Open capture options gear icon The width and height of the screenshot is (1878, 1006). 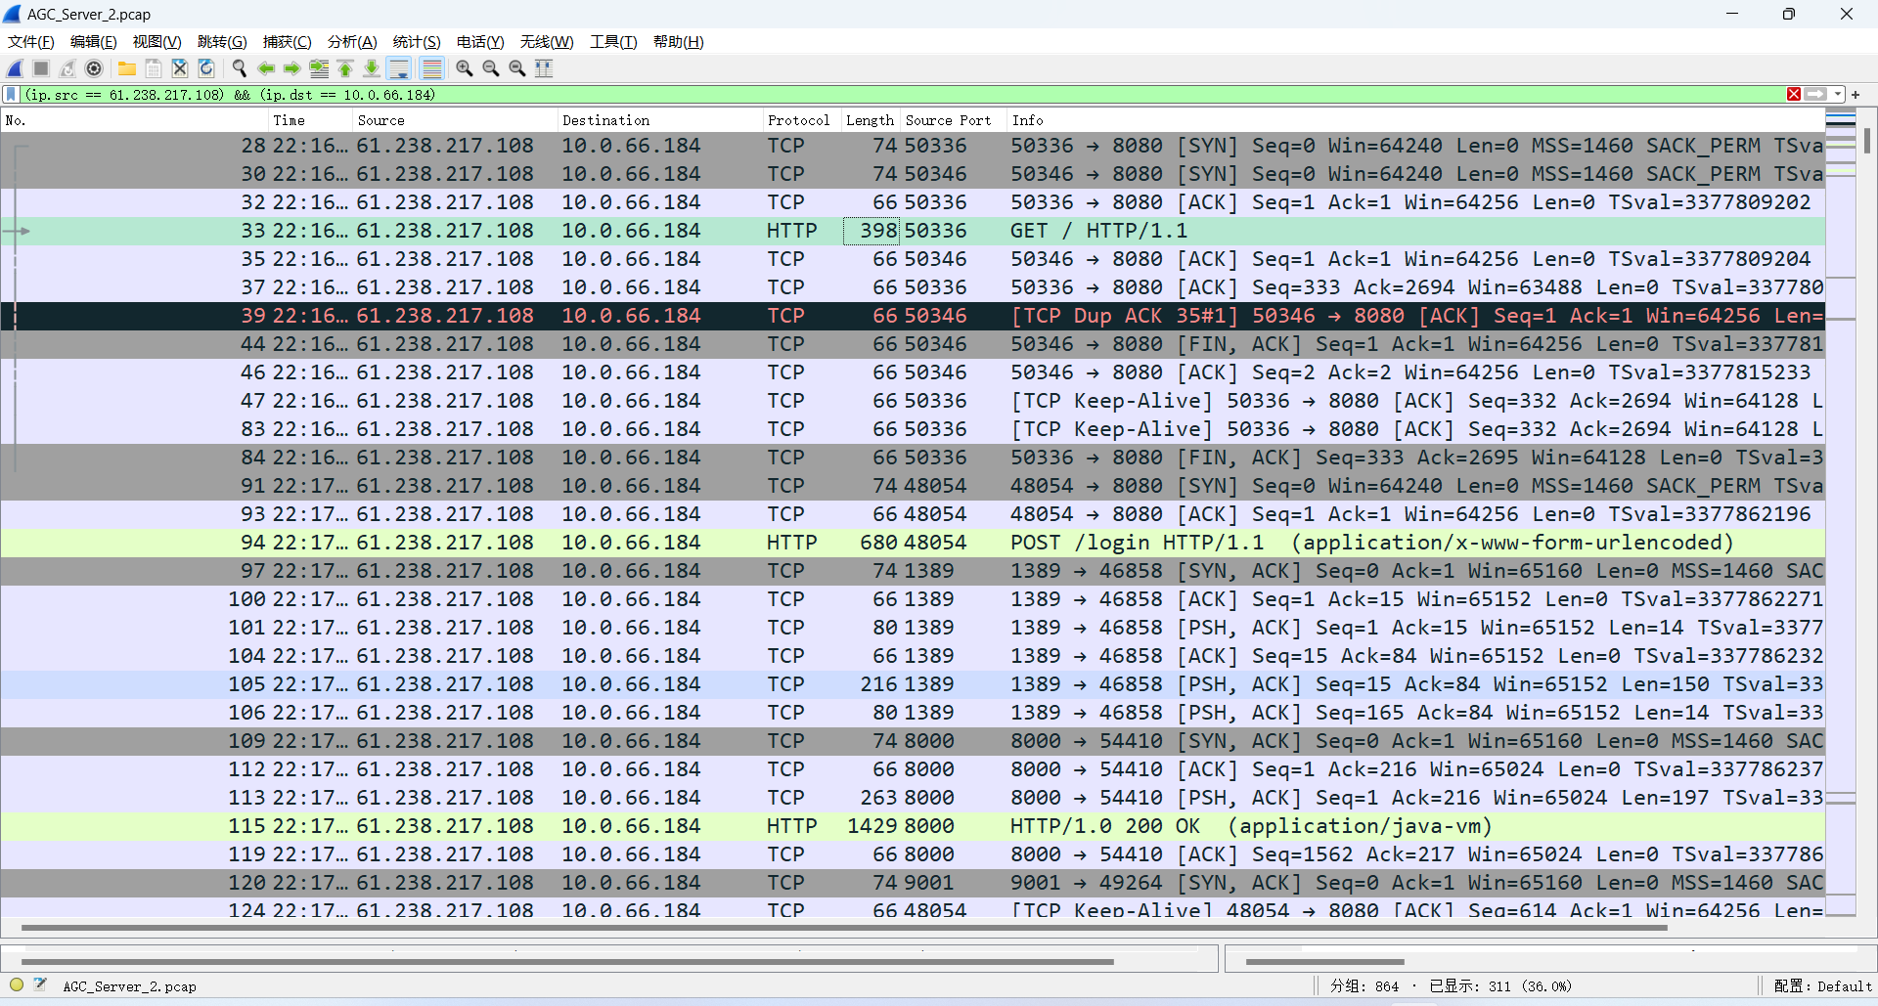coord(94,68)
